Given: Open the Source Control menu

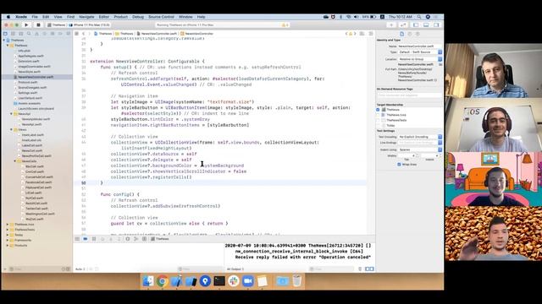Looking at the screenshot, I should click(x=161, y=17).
